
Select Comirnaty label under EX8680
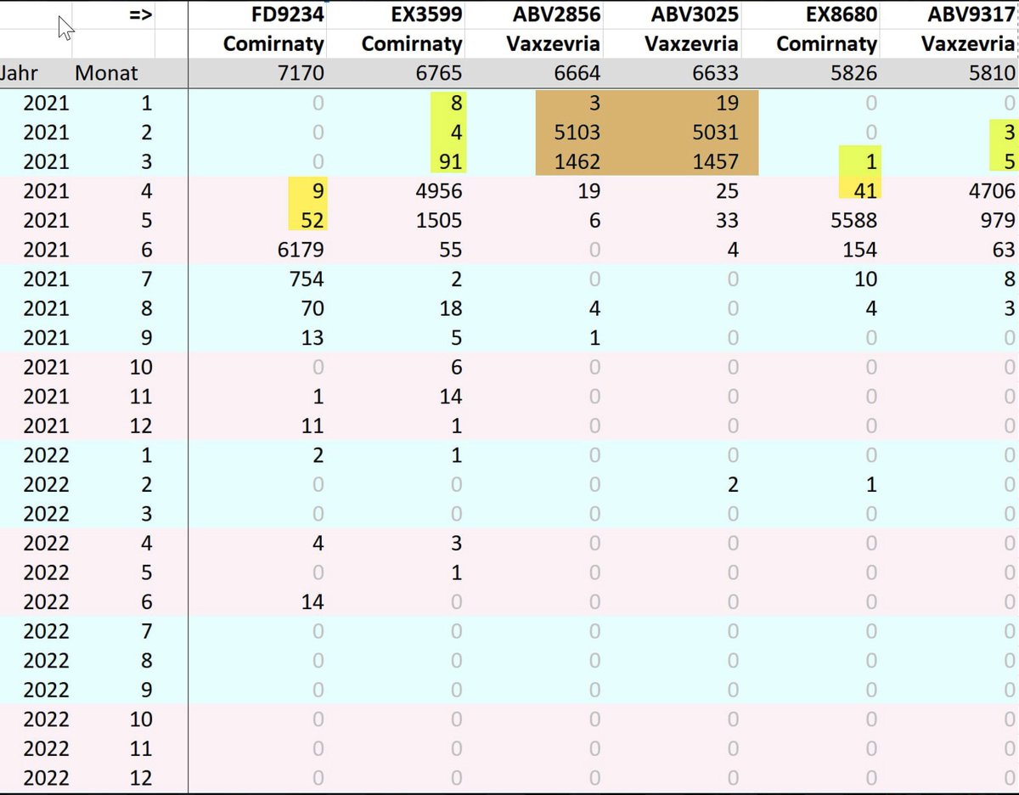tap(826, 44)
